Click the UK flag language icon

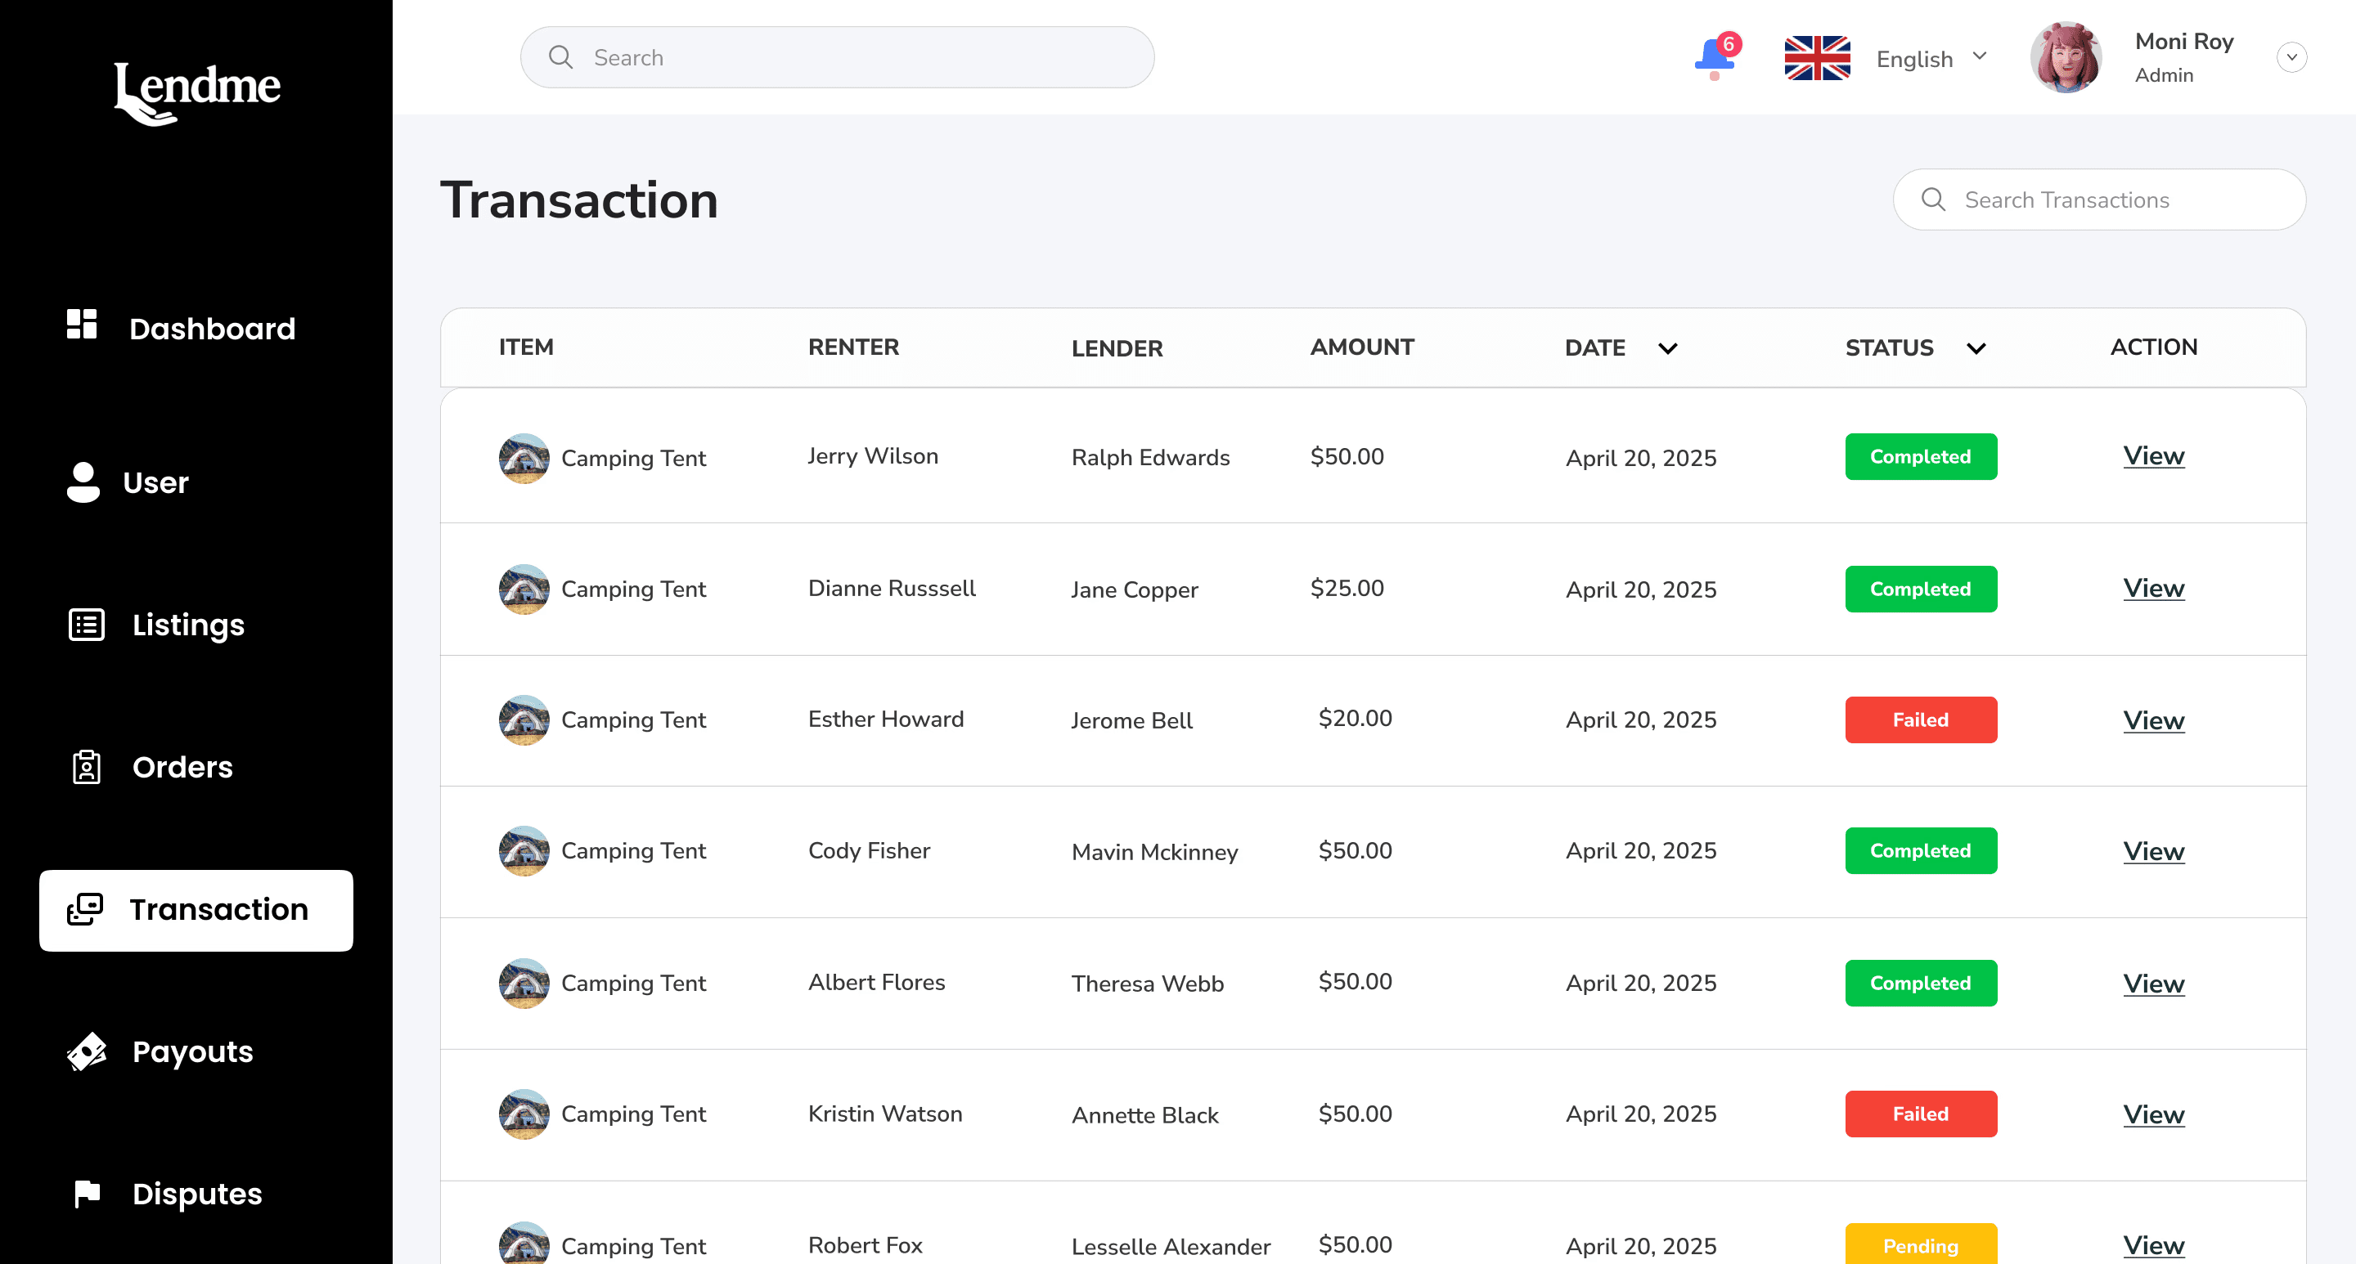[x=1816, y=57]
